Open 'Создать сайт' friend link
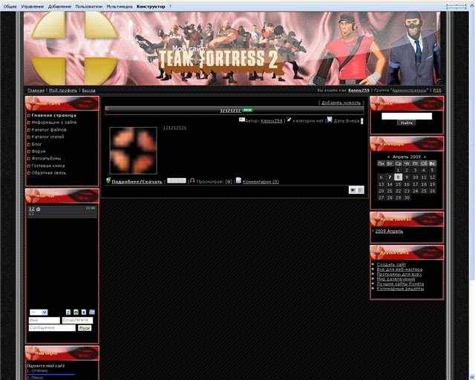The image size is (475, 380). tap(391, 264)
